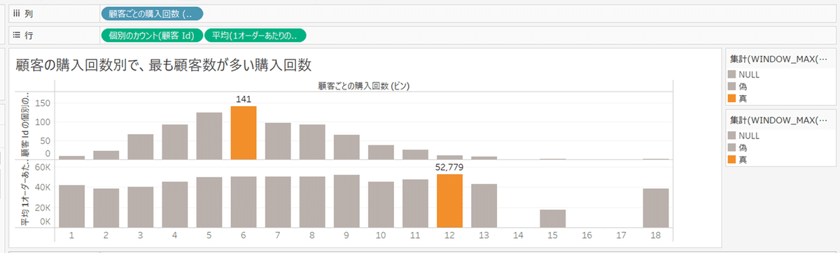Click x-axis label 12
The width and height of the screenshot is (840, 253).
coord(450,236)
